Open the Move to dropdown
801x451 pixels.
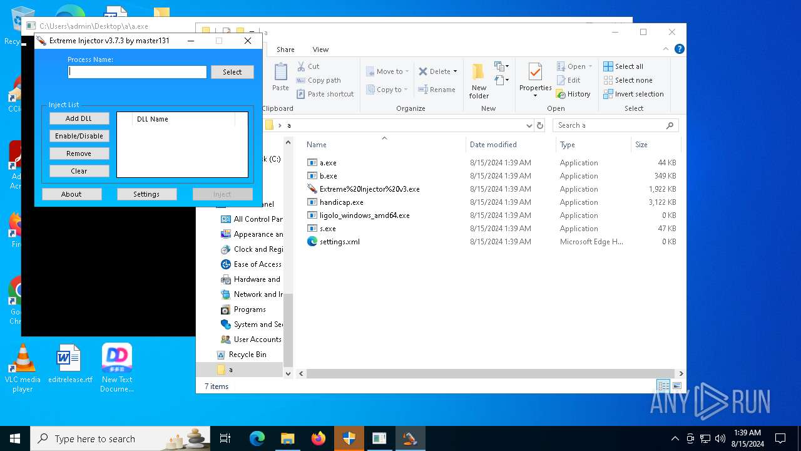click(387, 71)
